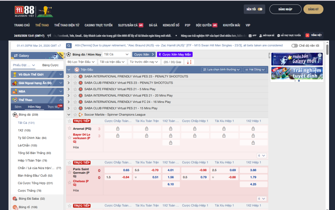Enable Chế độ nền tối switch
Image resolution: width=335 pixels, height=210 pixels.
point(295,46)
